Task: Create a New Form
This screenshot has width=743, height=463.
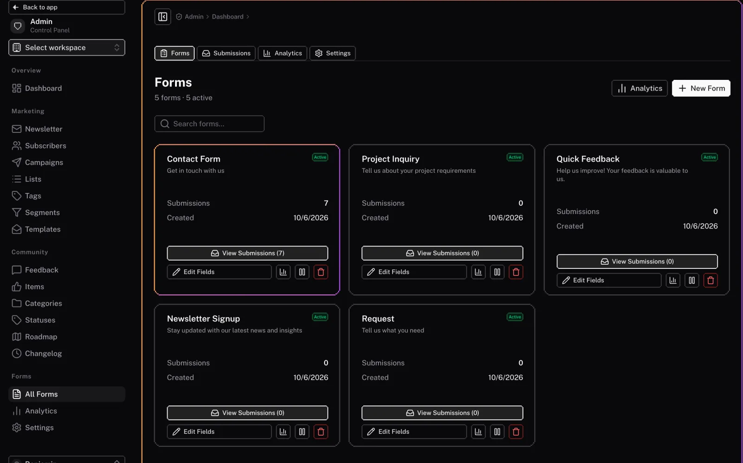Action: [x=701, y=88]
